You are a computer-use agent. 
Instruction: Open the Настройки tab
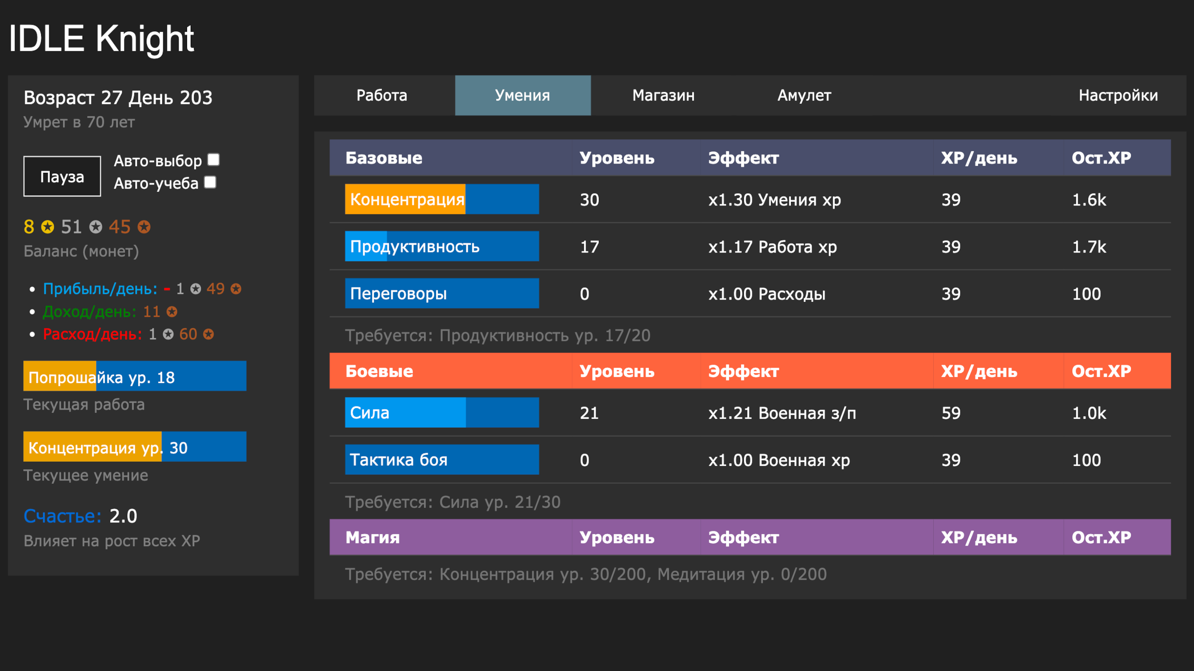(1118, 95)
